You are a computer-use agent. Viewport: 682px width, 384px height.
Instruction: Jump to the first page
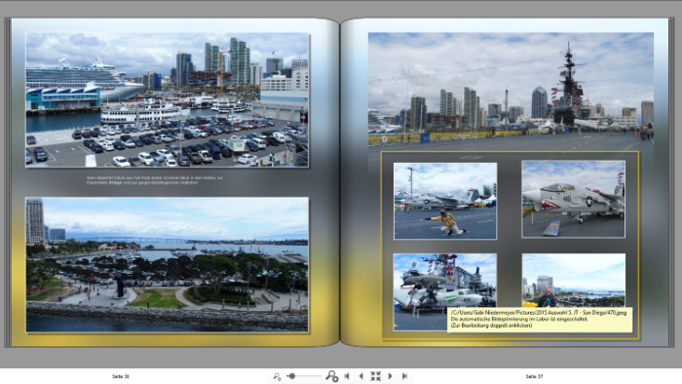347,376
